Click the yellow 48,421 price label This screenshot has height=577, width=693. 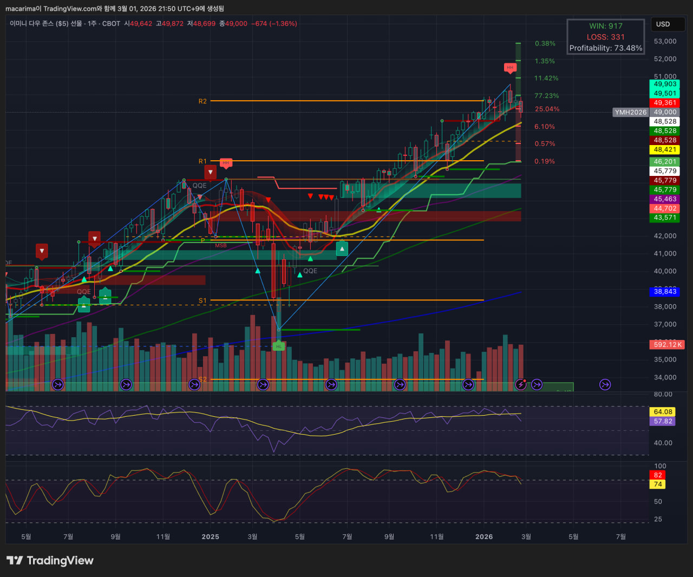click(x=665, y=149)
